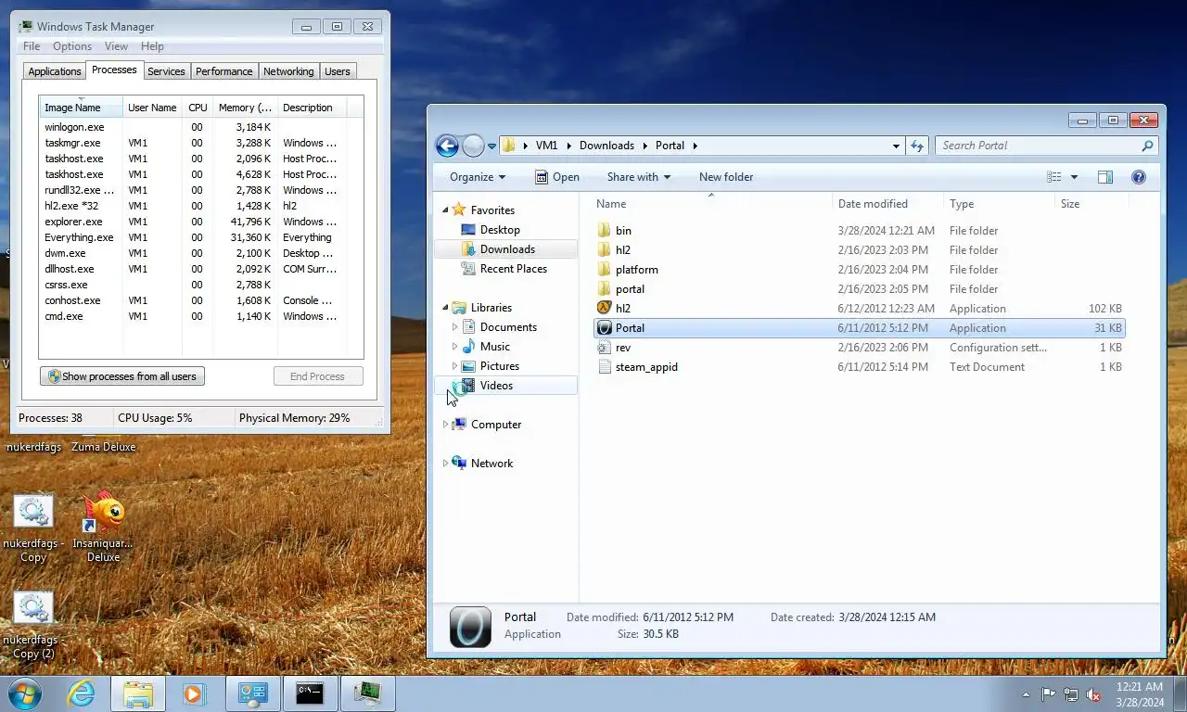Select the Insaniquarium Deluxe desktop shortcut
The height and width of the screenshot is (712, 1187).
point(103,528)
